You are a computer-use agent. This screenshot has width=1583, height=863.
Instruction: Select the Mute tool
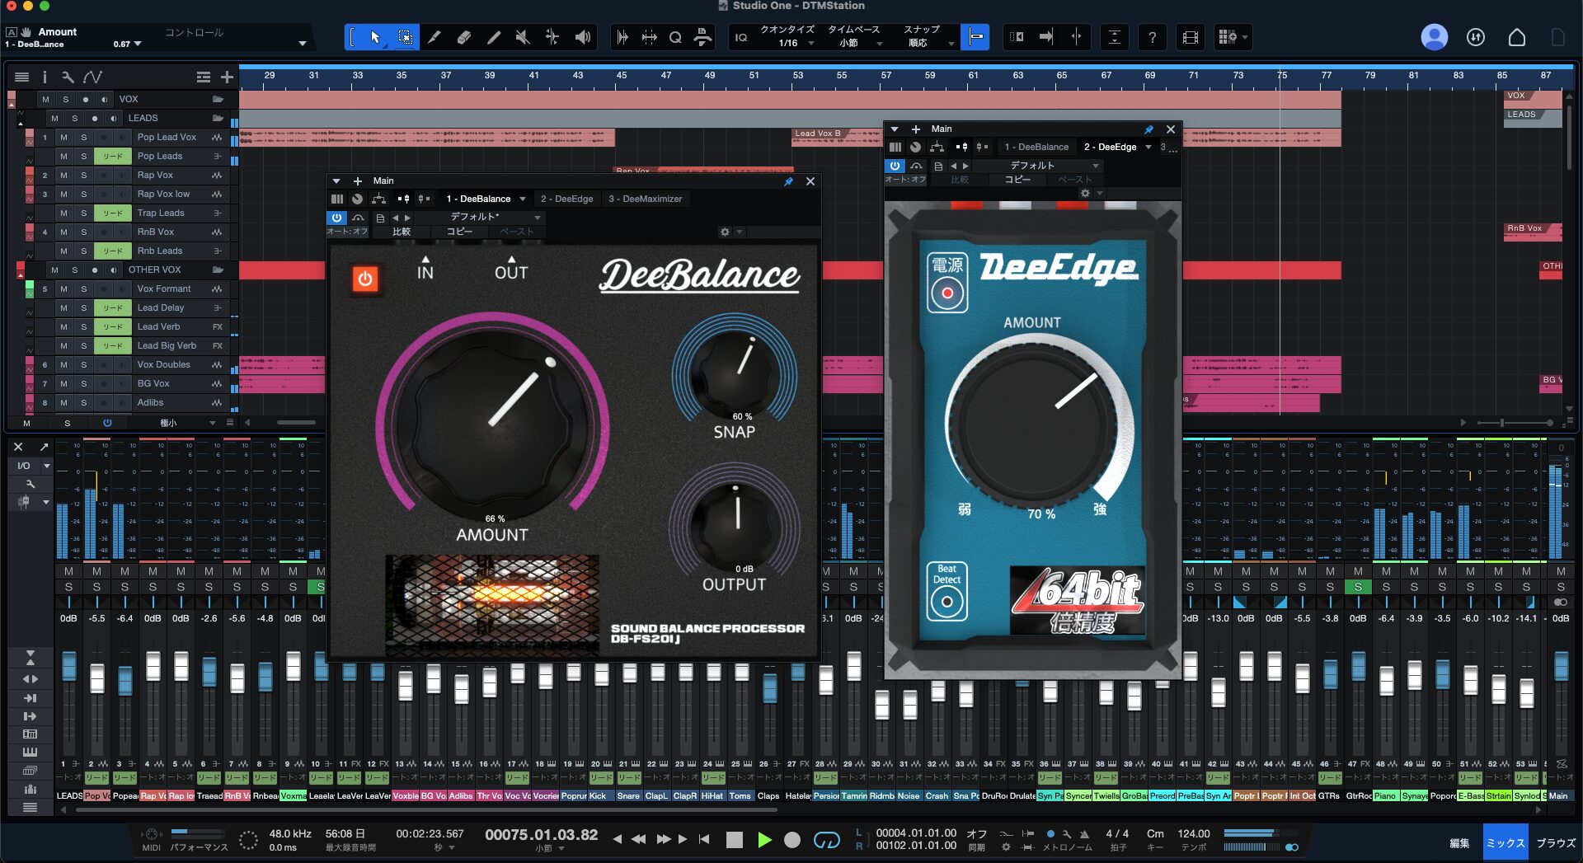523,37
